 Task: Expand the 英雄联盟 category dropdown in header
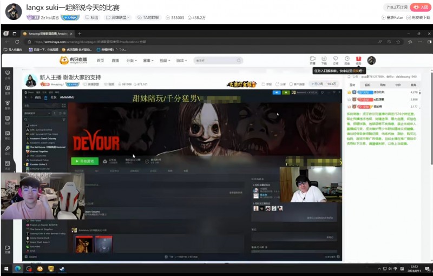(x=120, y=18)
